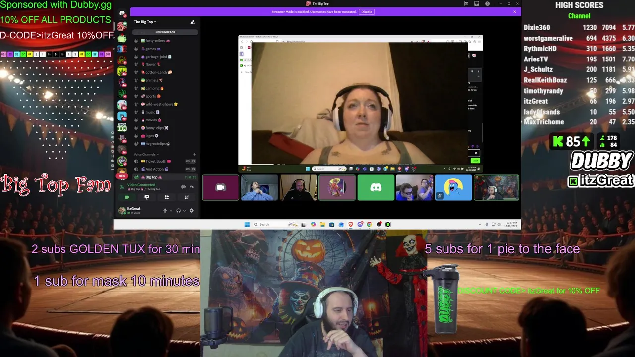Start screen share from the voice panel

(146, 197)
